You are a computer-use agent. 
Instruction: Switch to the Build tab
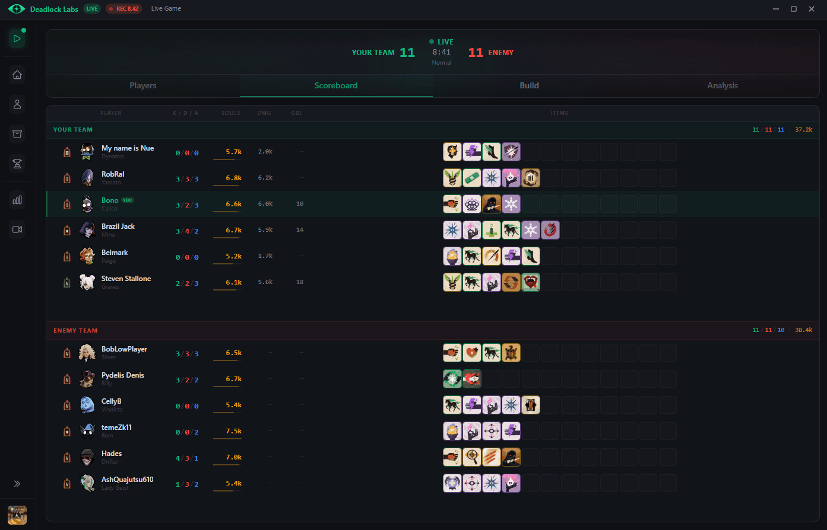pos(528,85)
